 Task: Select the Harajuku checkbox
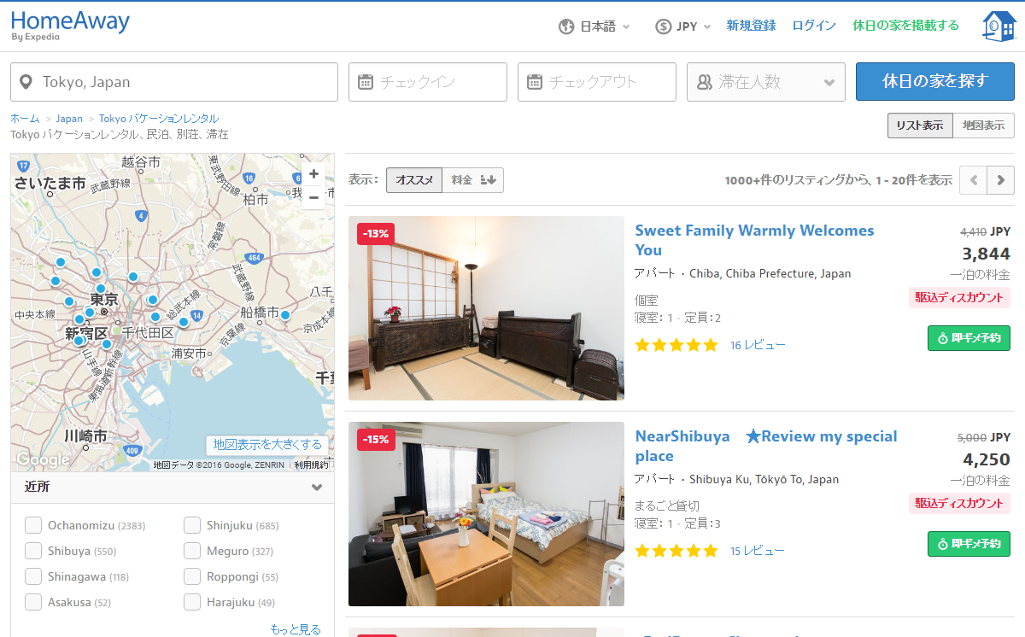click(192, 602)
